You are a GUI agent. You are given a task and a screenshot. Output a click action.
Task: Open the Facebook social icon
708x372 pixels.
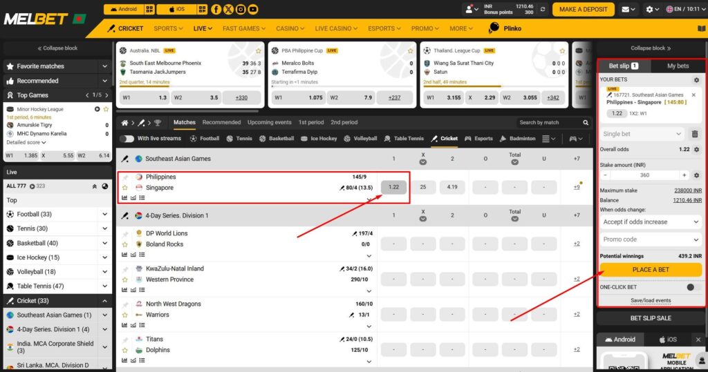(x=216, y=9)
